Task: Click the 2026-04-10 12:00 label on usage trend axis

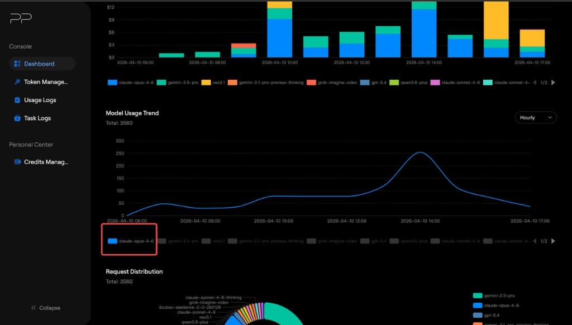Action: pyautogui.click(x=347, y=221)
